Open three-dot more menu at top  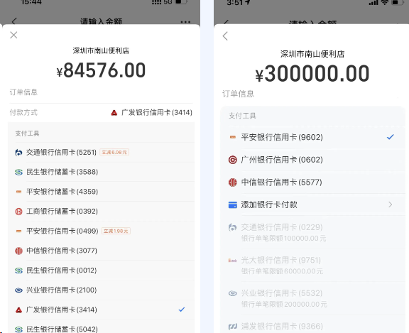tap(185, 22)
